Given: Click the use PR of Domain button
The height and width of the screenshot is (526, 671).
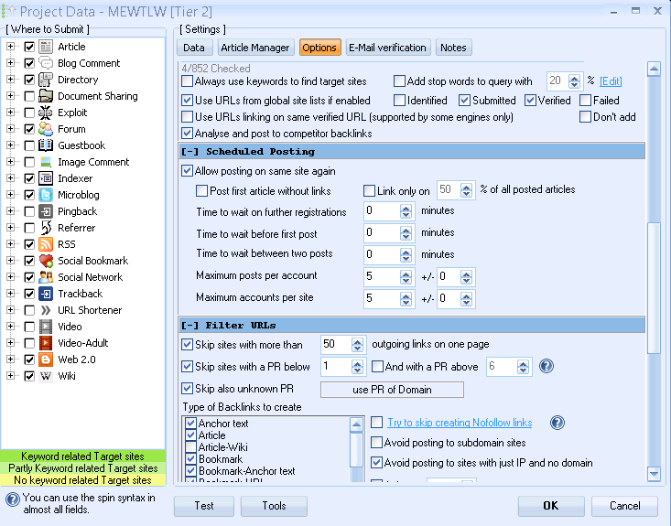Looking at the screenshot, I should coord(392,390).
